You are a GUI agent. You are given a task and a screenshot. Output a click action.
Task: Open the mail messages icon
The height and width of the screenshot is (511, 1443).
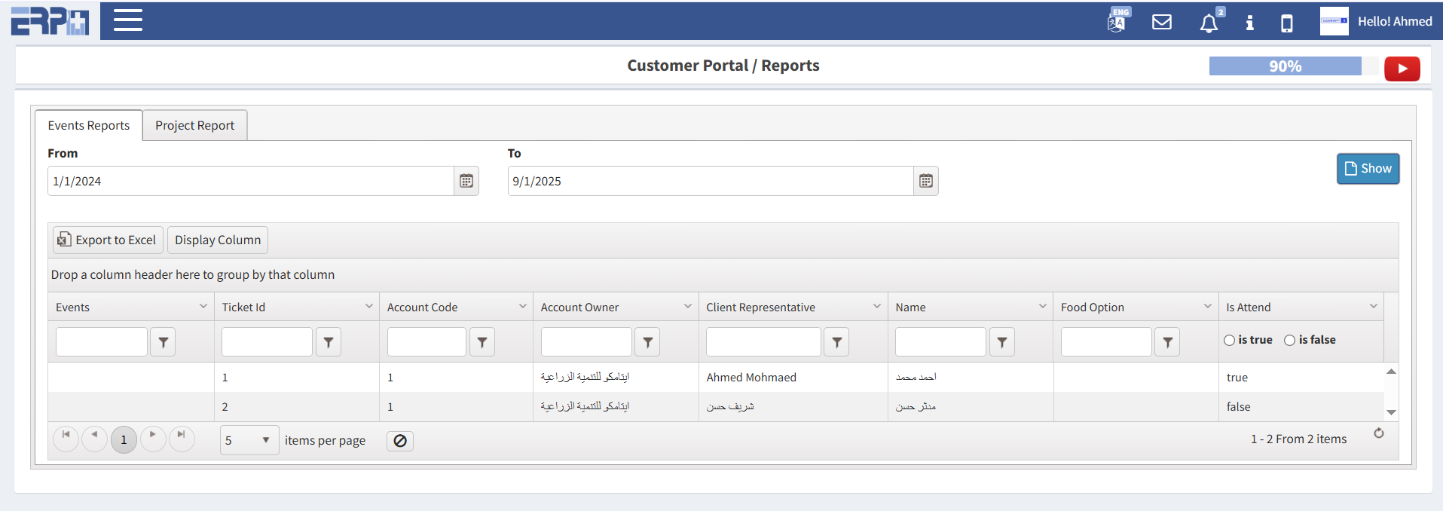[1162, 22]
